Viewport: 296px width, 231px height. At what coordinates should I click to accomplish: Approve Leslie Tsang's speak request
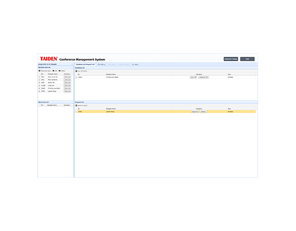pos(195,111)
